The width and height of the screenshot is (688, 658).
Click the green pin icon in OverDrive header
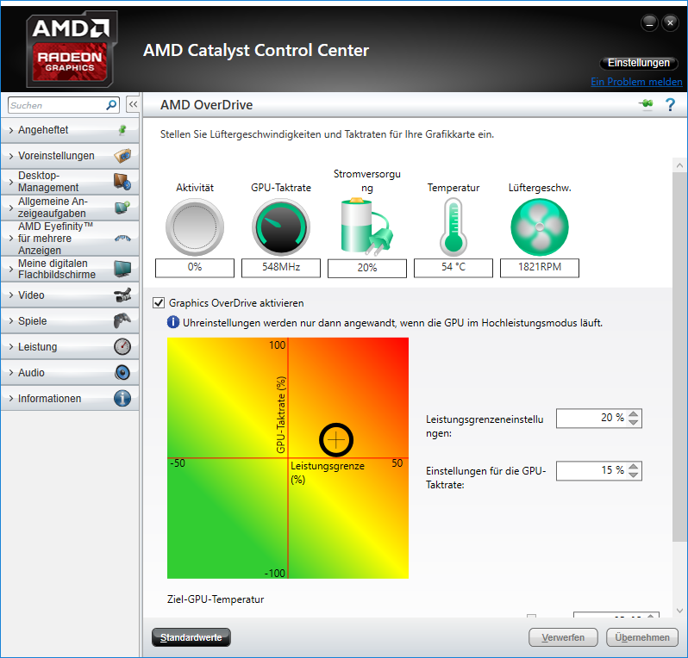coord(646,104)
